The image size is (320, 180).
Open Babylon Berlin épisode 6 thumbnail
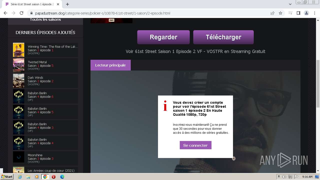(x=18, y=96)
